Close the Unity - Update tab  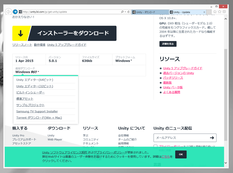point(204,12)
